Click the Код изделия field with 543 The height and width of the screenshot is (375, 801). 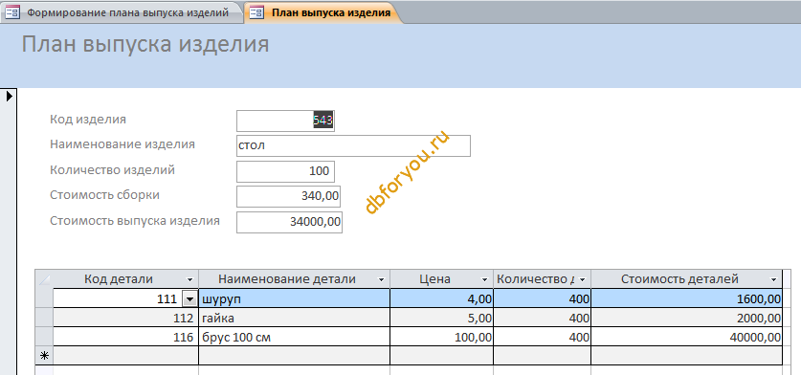285,121
